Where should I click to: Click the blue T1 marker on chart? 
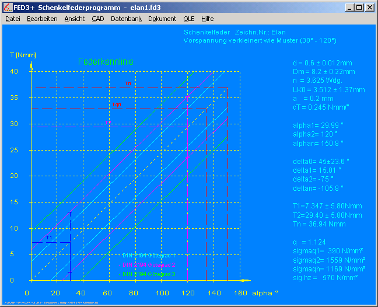49,238
